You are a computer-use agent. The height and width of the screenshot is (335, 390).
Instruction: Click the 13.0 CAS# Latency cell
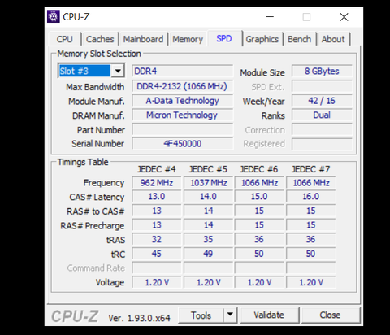click(x=157, y=196)
